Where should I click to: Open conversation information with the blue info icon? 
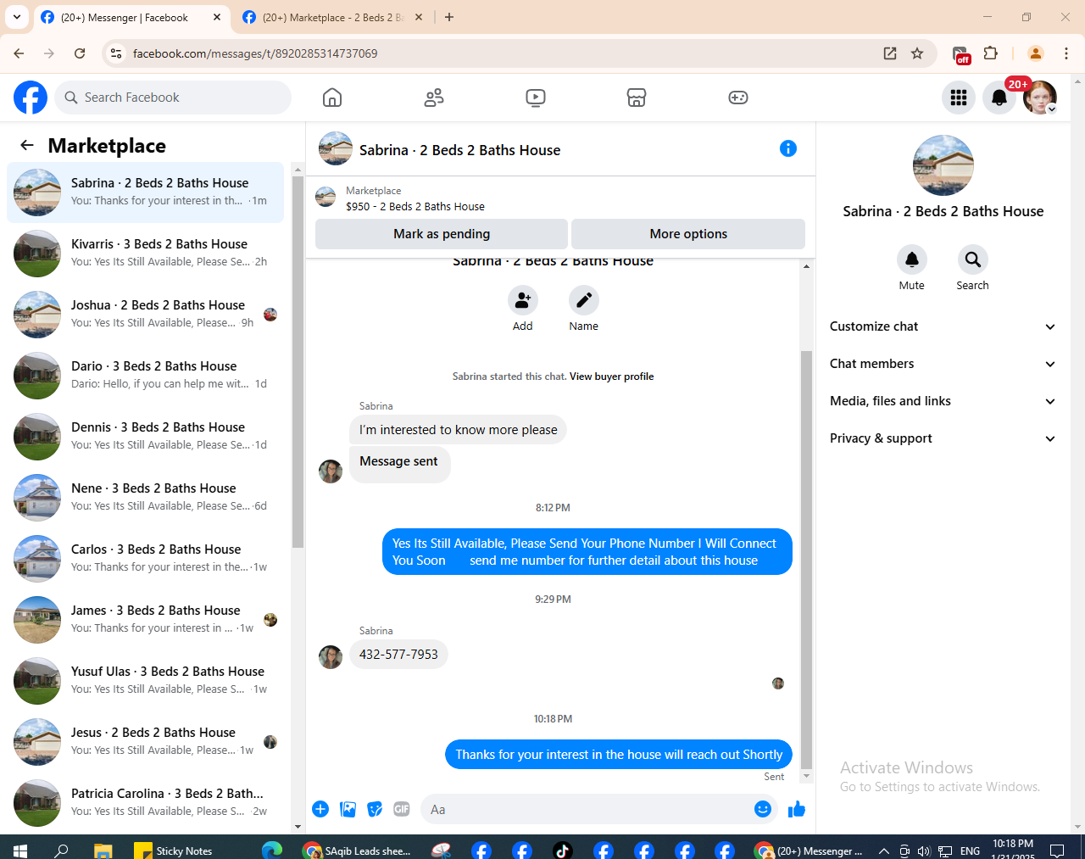(x=788, y=148)
